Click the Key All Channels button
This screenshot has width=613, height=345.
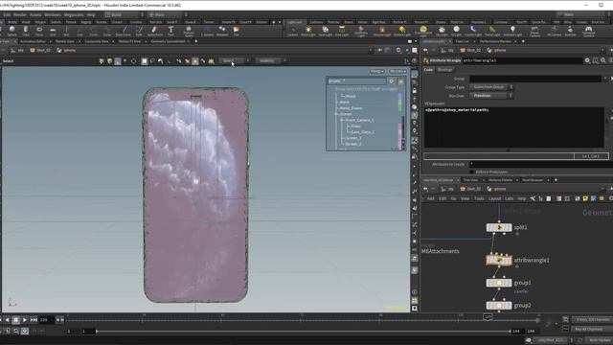[x=589, y=330]
